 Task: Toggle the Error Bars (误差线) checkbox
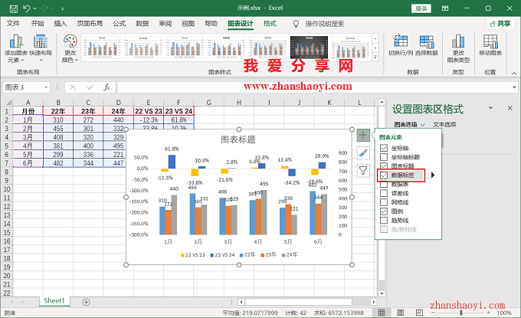point(384,193)
